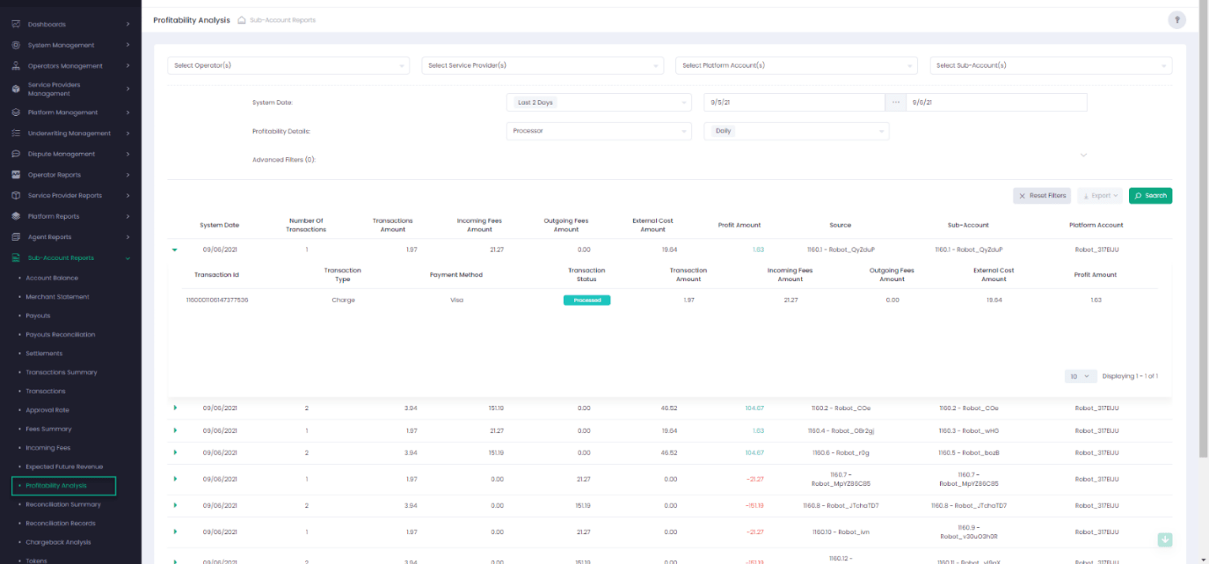Open the Select Sub-Account(s) dropdown
Screen dimensions: 1209x564
point(1050,66)
